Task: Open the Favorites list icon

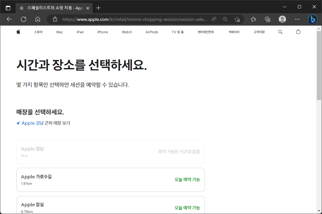Action: pyautogui.click(x=253, y=19)
